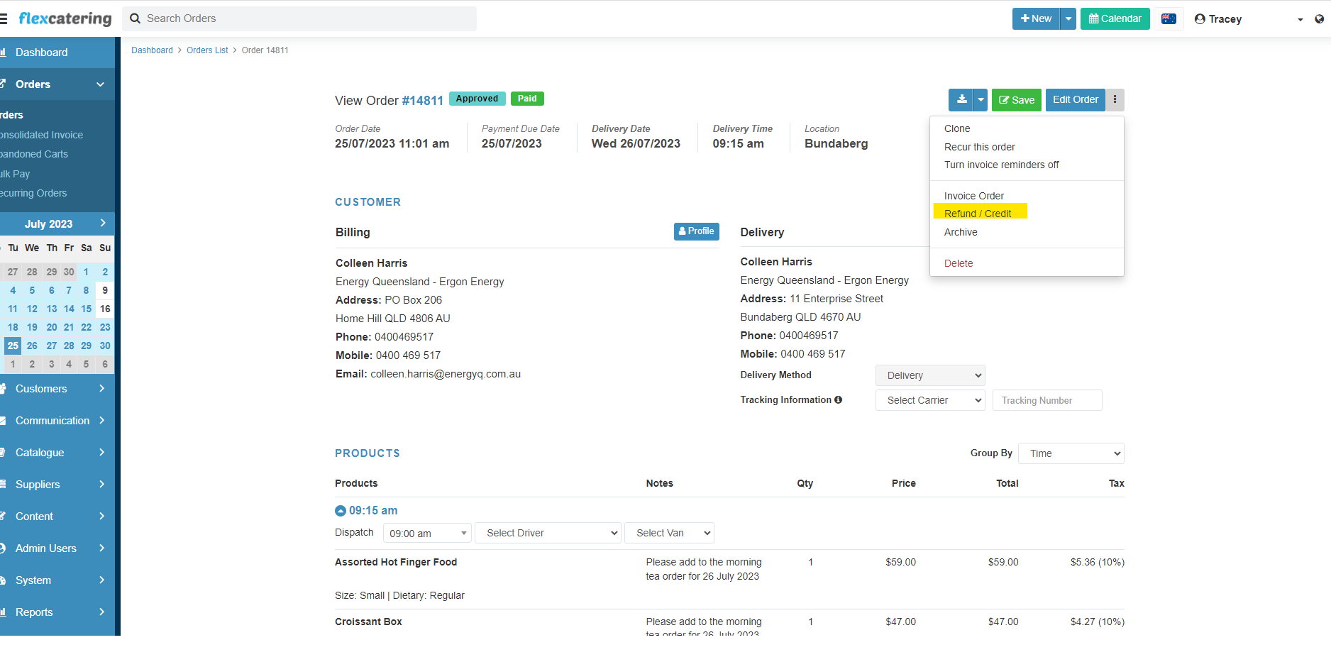Follow the Orders List breadcrumb link
Screen dimensions: 1331x657
[x=207, y=50]
